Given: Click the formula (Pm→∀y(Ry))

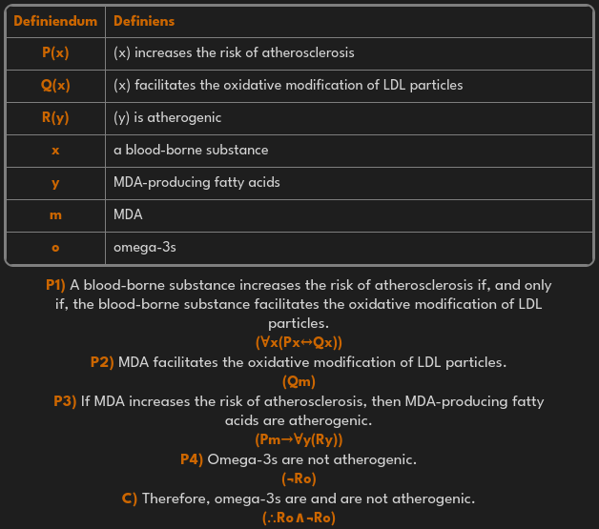Looking at the screenshot, I should click(x=299, y=439).
